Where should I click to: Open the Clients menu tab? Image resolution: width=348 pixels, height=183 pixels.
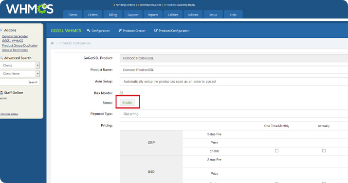[73, 15]
